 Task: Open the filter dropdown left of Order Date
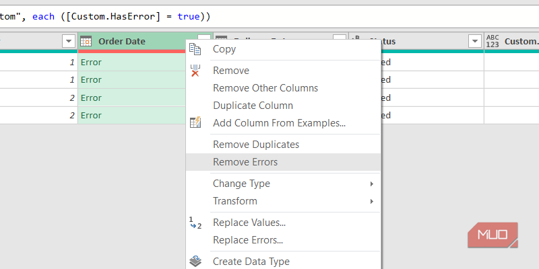(x=69, y=42)
